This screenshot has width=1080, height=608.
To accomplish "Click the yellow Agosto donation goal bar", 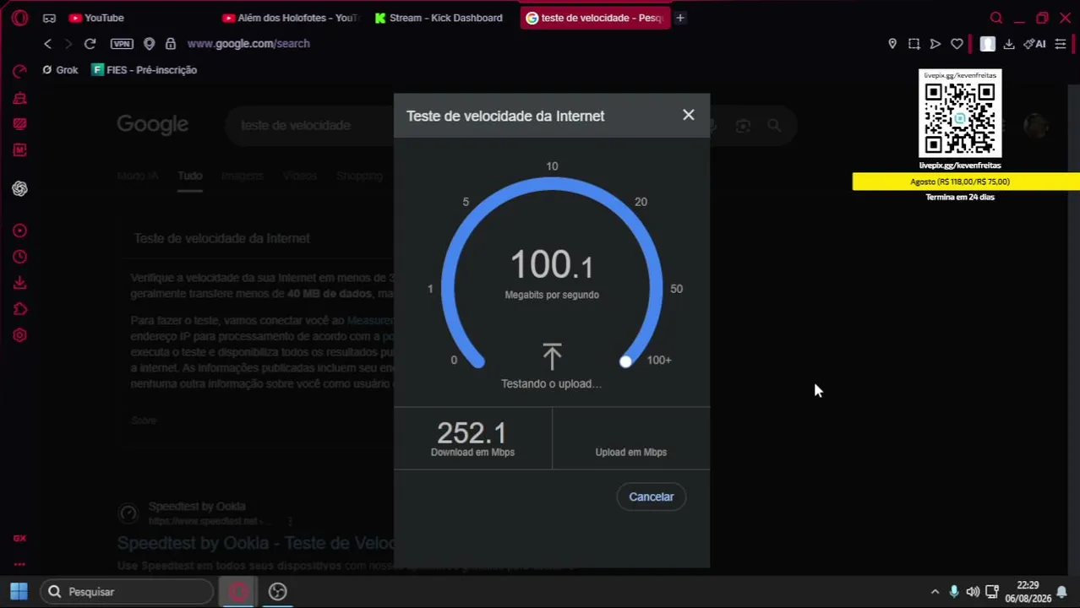I will tap(966, 182).
